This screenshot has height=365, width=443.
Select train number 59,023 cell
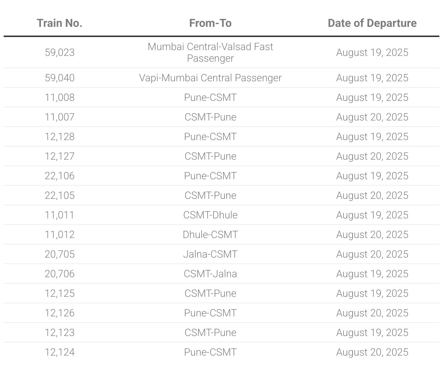coord(60,53)
